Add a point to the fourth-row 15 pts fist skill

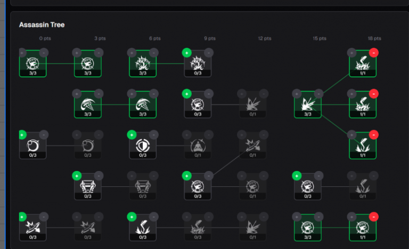tap(297, 176)
